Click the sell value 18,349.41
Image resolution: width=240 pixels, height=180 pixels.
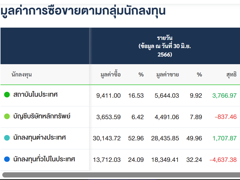coord(165,160)
